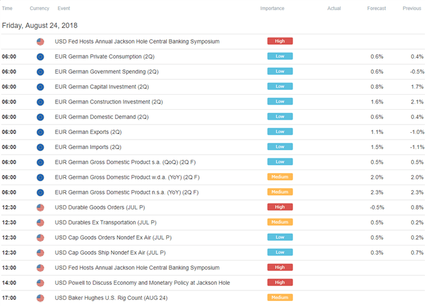Click EU flag for German Private Consumption
Viewport: 425px width, 306px height.
pos(41,57)
